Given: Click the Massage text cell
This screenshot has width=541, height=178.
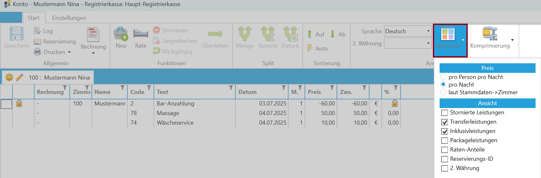Looking at the screenshot, I should pos(168,113).
